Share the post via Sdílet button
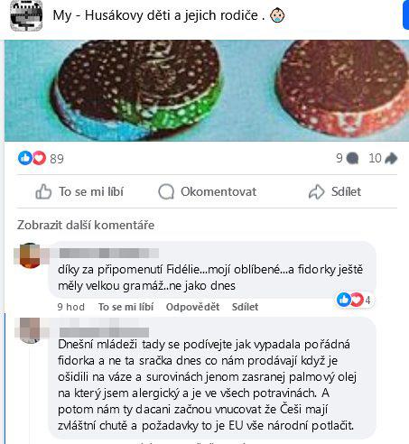 point(335,191)
